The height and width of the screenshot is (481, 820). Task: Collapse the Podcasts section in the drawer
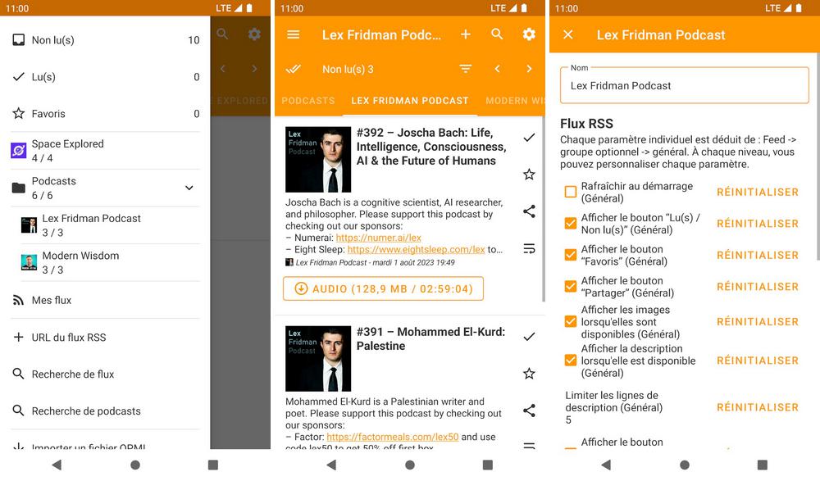[189, 187]
